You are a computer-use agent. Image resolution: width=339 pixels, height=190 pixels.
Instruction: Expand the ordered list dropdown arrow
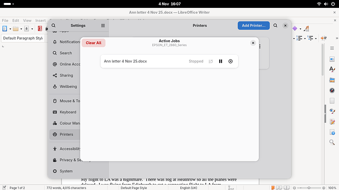click(x=305, y=38)
